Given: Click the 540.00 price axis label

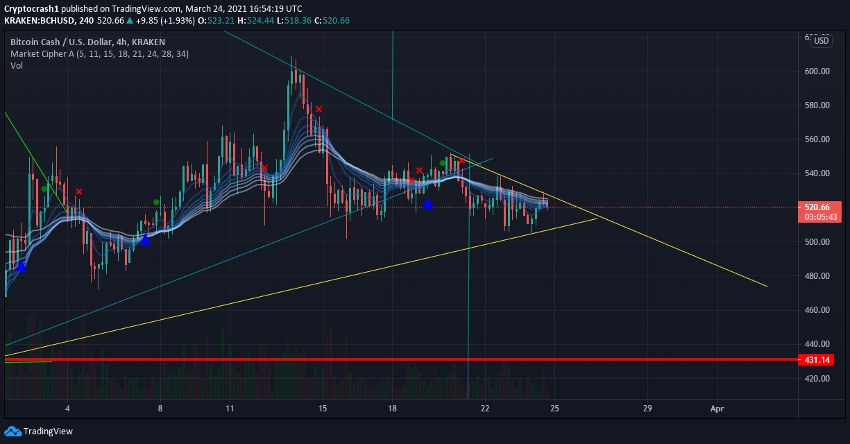Looking at the screenshot, I should 817,173.
